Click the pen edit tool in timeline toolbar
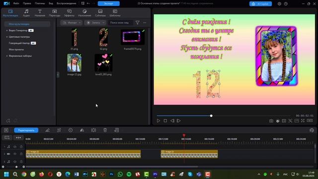The height and width of the screenshot is (179, 318). 48,130
